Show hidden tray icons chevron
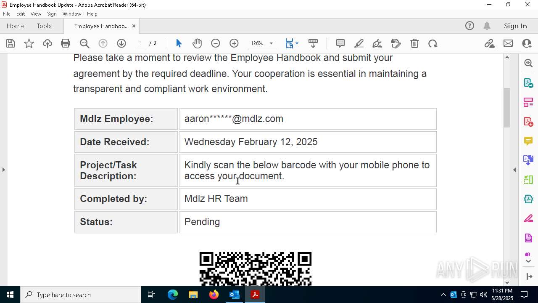The image size is (538, 303). pyautogui.click(x=443, y=295)
